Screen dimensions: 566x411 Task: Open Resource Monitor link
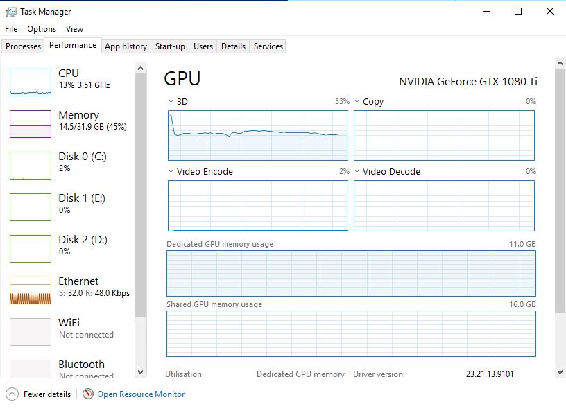coord(141,394)
